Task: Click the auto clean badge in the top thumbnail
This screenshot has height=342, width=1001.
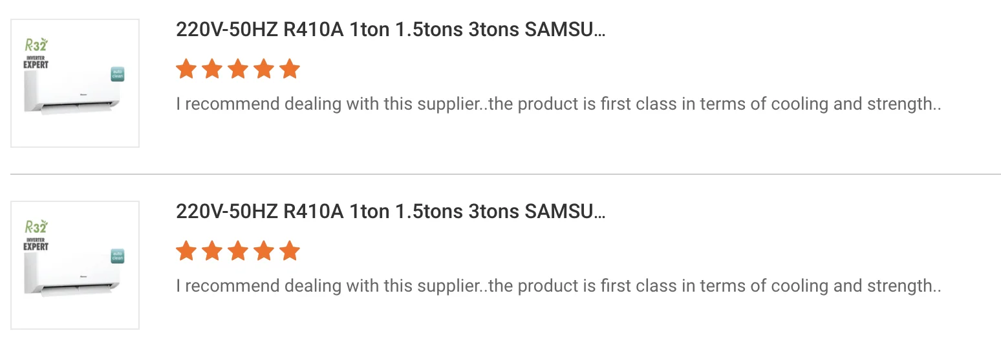Action: (117, 74)
